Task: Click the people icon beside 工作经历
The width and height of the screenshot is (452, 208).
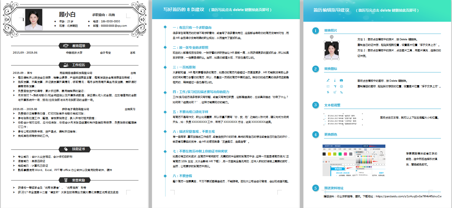Action: 66,65
